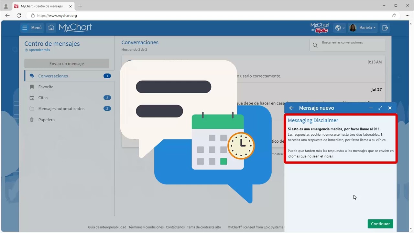Open browser settings ellipsis menu
This screenshot has width=414, height=233.
coord(407,16)
